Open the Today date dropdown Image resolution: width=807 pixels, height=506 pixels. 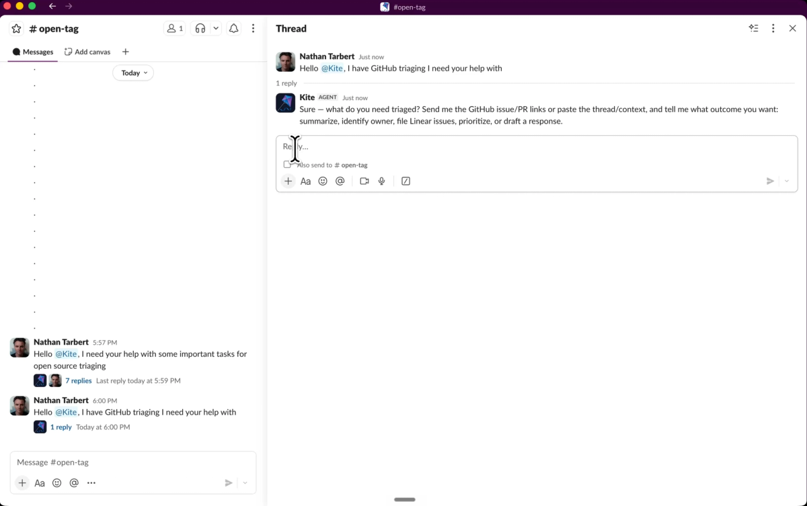(x=133, y=73)
